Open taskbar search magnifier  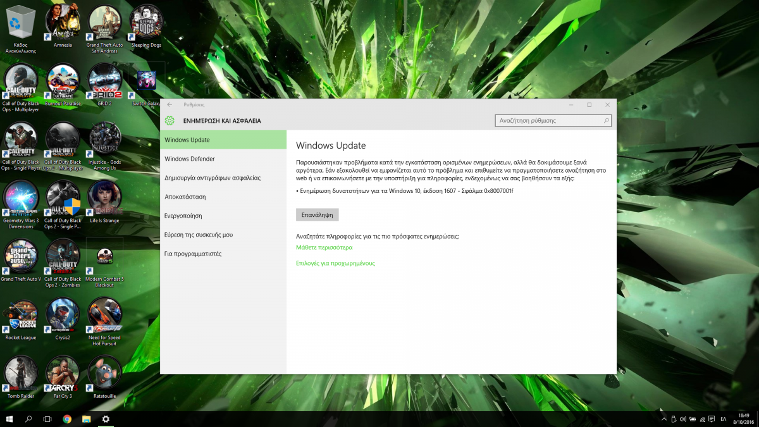[28, 419]
